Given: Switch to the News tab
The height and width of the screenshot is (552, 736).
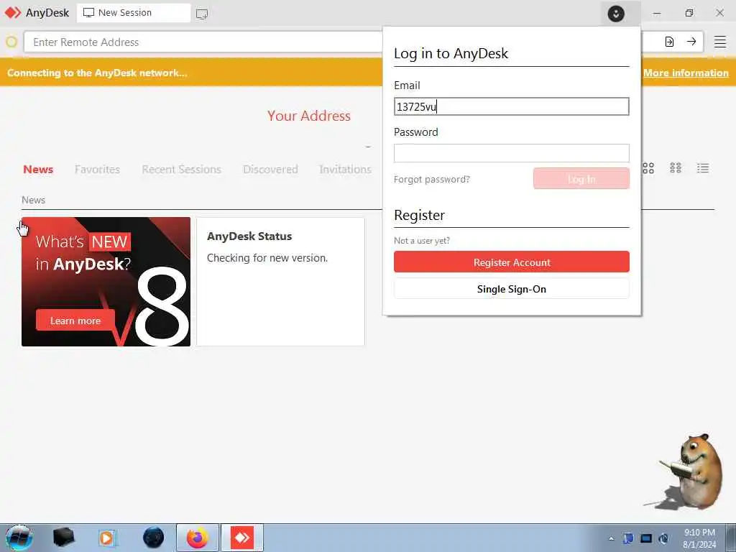Looking at the screenshot, I should pyautogui.click(x=38, y=170).
